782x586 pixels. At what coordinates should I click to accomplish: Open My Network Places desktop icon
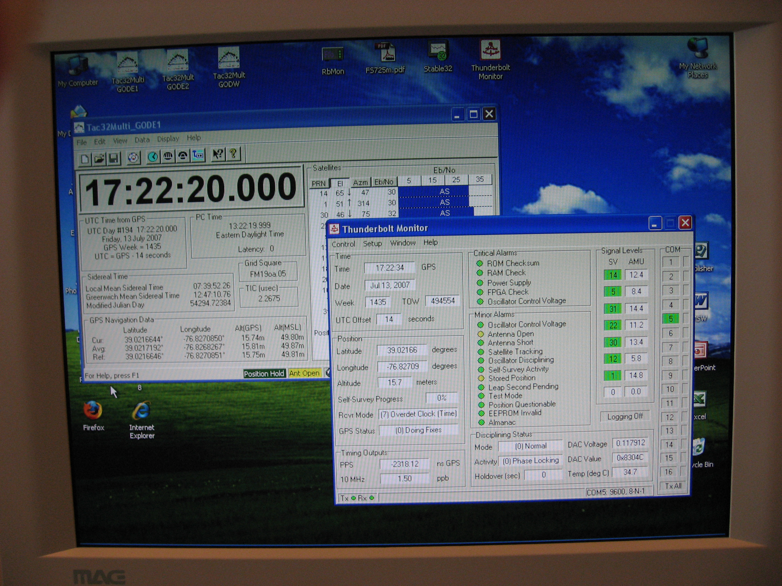pyautogui.click(x=698, y=58)
